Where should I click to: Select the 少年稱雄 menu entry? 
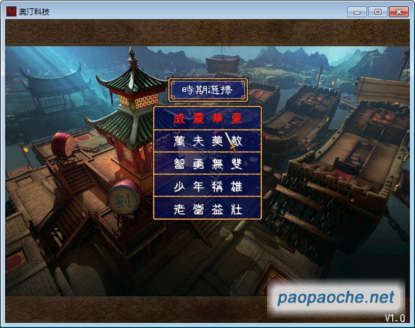pyautogui.click(x=207, y=186)
